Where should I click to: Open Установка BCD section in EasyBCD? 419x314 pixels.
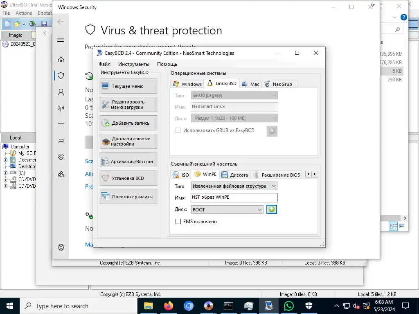point(128,178)
